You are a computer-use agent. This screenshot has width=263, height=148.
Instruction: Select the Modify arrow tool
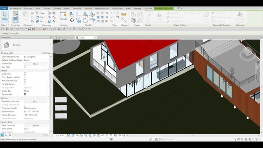point(5,16)
